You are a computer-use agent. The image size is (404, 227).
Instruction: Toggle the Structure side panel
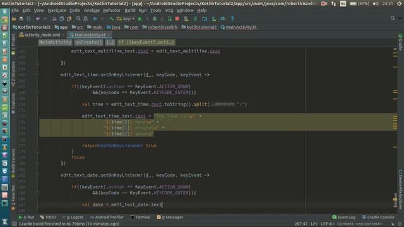tap(13, 73)
